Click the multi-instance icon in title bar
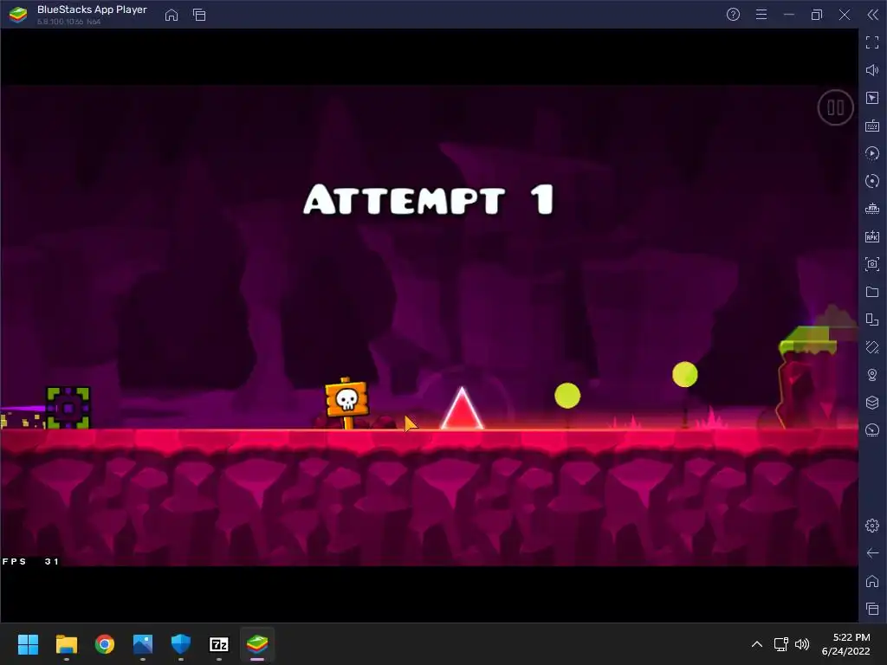This screenshot has height=665, width=887. pos(199,15)
